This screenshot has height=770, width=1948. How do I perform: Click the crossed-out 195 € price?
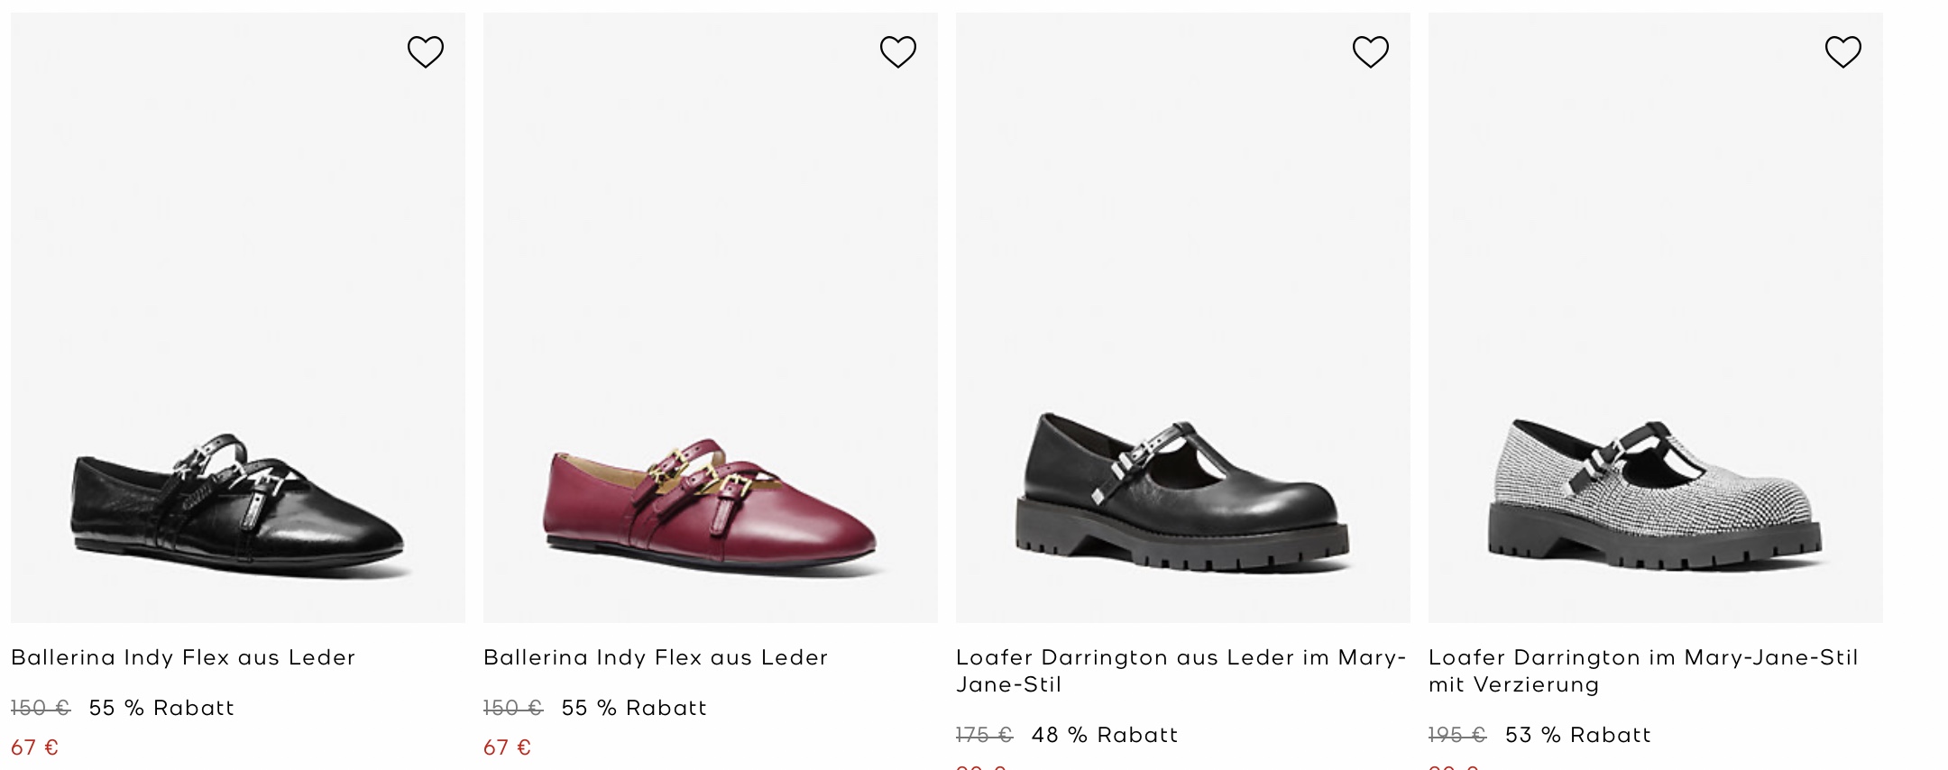[1457, 735]
